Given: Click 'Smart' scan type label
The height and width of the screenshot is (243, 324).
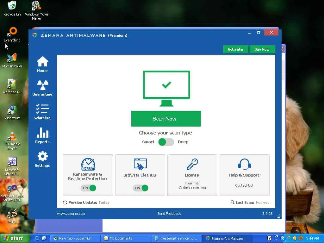Looking at the screenshot, I should click(148, 142).
